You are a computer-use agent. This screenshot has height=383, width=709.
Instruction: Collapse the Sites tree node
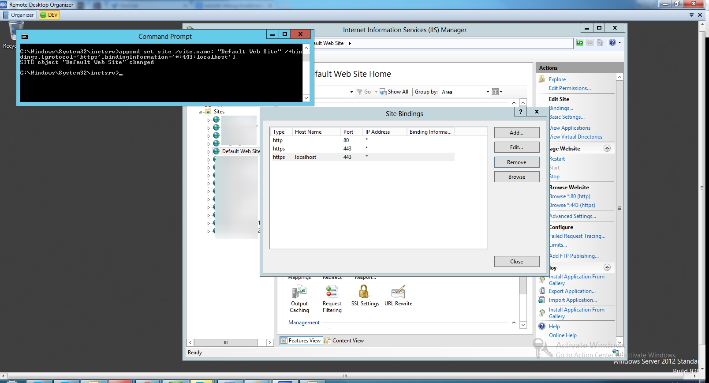[200, 112]
